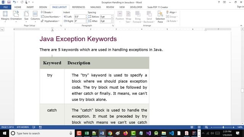Open the FILE tab

point(6,7)
